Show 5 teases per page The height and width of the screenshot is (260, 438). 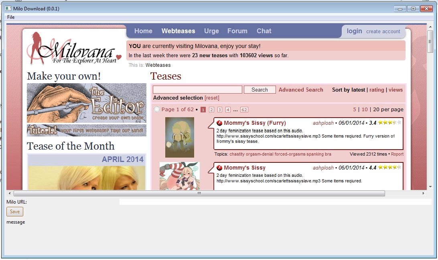[x=355, y=110]
